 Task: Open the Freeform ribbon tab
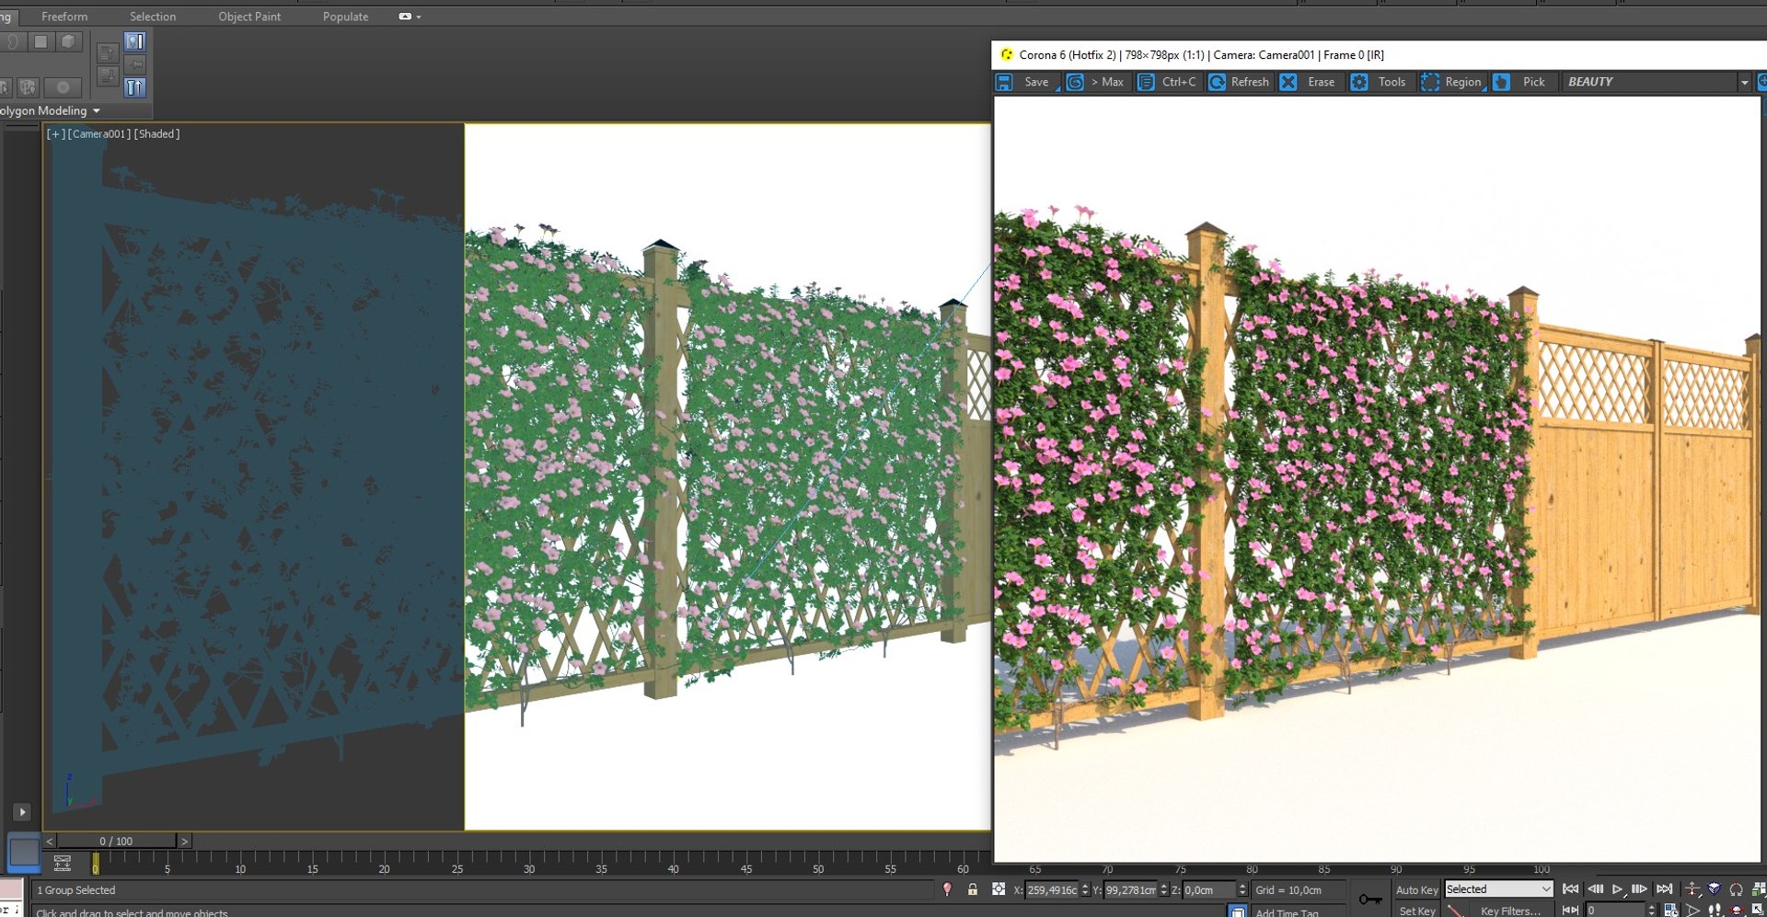point(64,17)
